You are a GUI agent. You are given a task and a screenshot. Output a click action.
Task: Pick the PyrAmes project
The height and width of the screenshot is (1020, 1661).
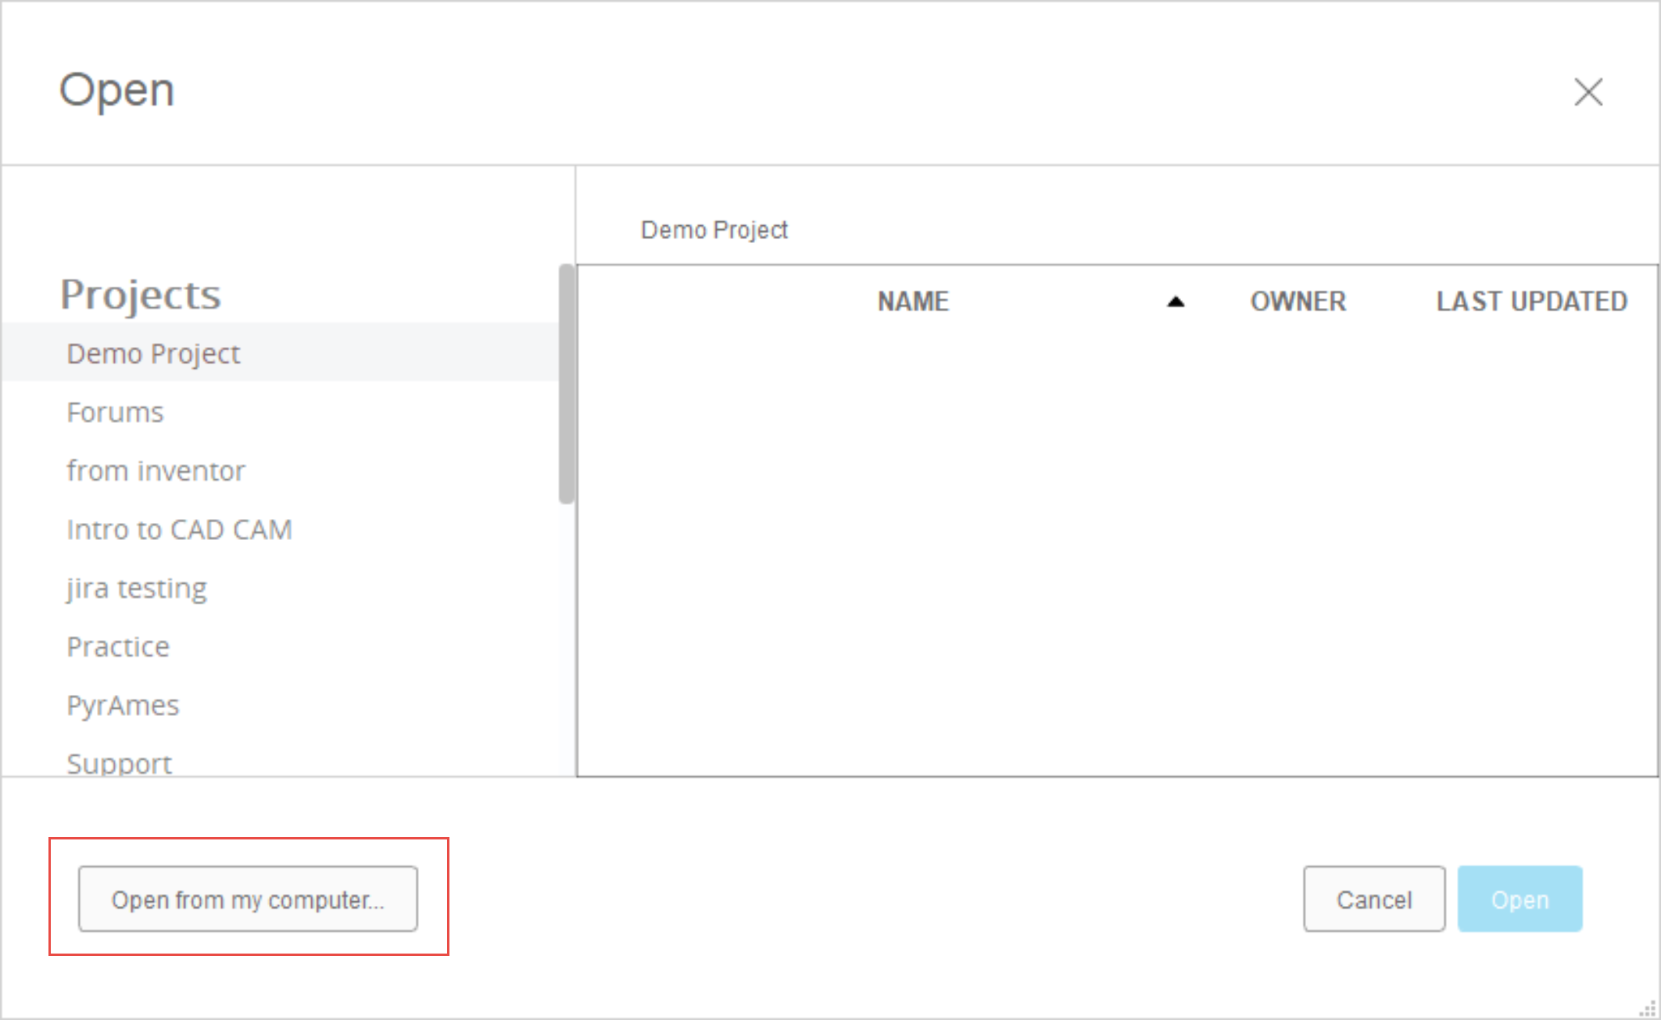click(x=123, y=705)
